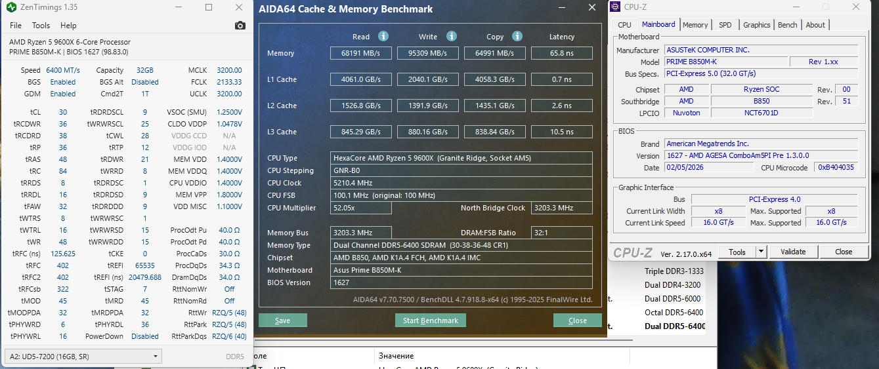The width and height of the screenshot is (879, 369).
Task: Open the Tools menu in ZenTimings
Action: click(x=41, y=26)
